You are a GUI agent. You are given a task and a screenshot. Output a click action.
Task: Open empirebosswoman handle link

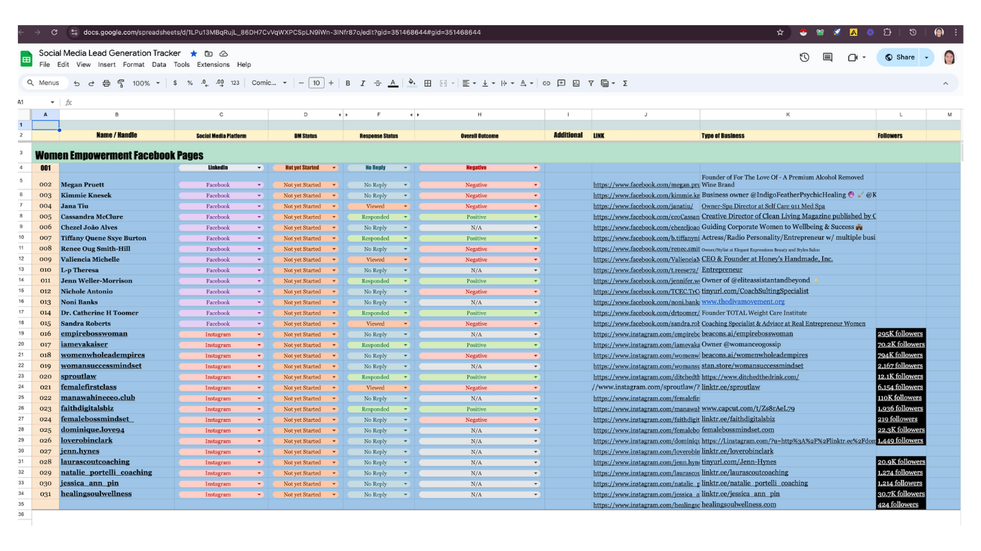[x=94, y=334]
